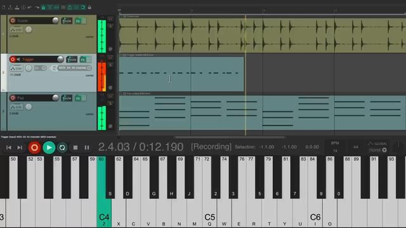Open Route settings for Drums track

[x=67, y=21]
